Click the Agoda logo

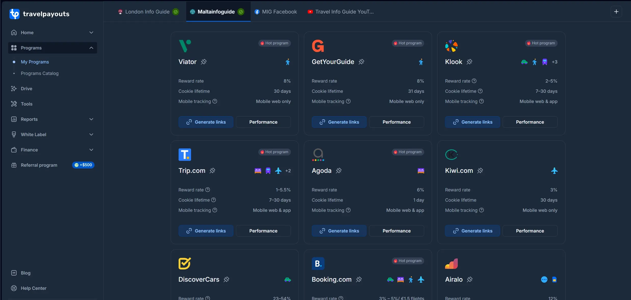click(x=318, y=155)
